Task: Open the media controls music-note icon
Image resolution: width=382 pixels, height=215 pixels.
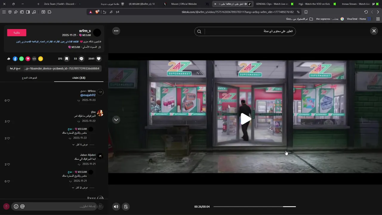Action: pos(34,12)
